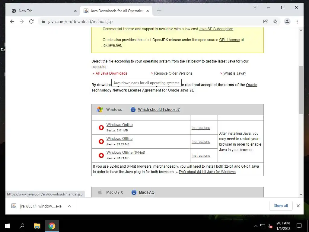
Task: Open FAQ about 64-bit Java for Windows
Action: coord(207,172)
